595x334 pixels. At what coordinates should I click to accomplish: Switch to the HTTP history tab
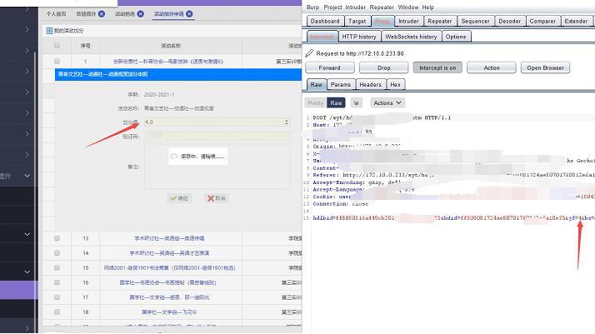[359, 37]
